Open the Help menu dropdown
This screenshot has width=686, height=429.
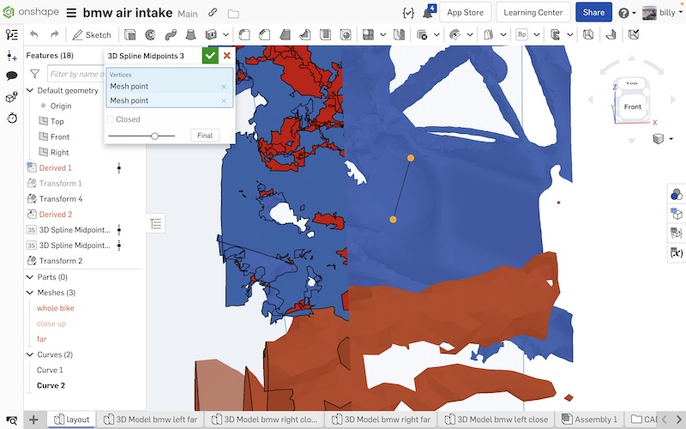point(627,13)
